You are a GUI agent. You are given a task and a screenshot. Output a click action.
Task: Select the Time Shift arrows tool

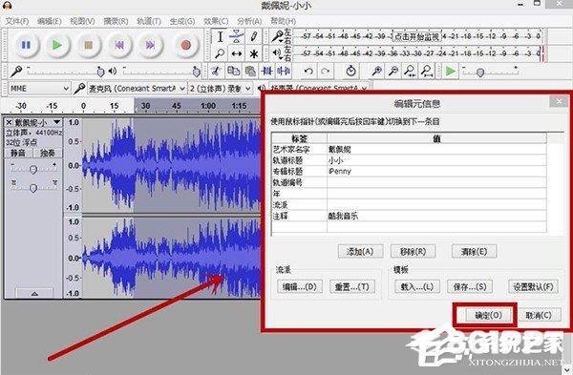pos(237,53)
